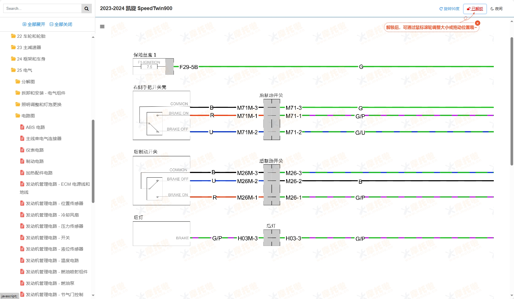The width and height of the screenshot is (514, 299).
Task: Rotate diagram with 旋转90度
Action: (x=449, y=9)
